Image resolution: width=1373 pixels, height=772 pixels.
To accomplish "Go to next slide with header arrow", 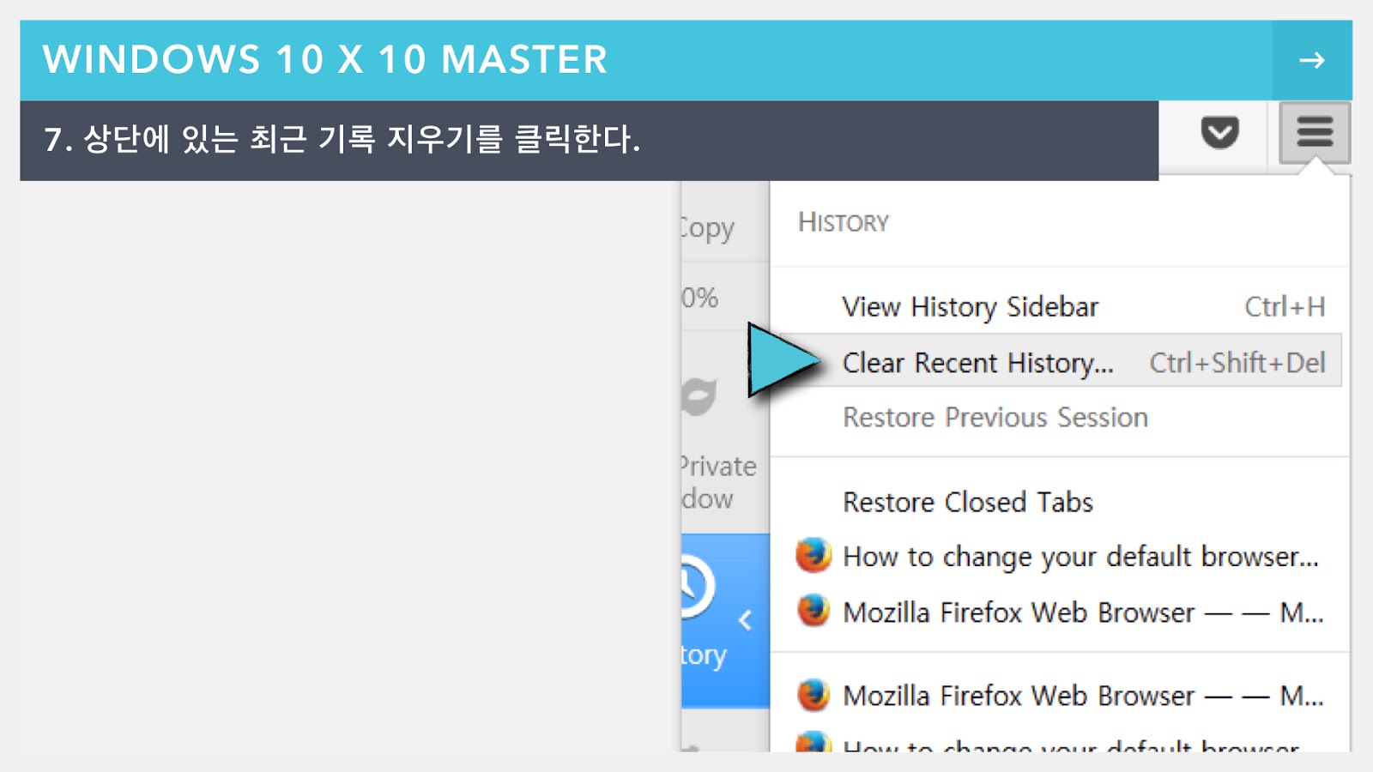I will [x=1312, y=60].
